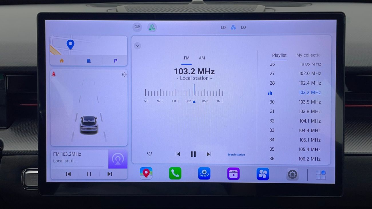Open the My collection tab

(x=308, y=55)
